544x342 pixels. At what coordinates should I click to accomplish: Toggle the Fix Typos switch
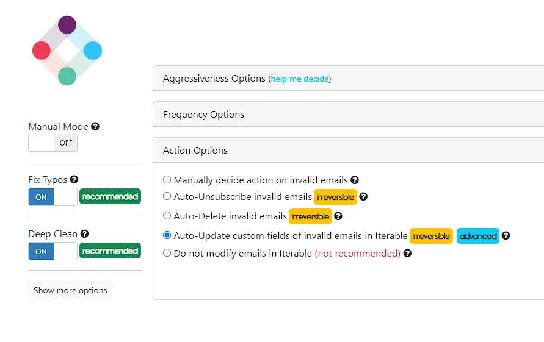coord(53,197)
